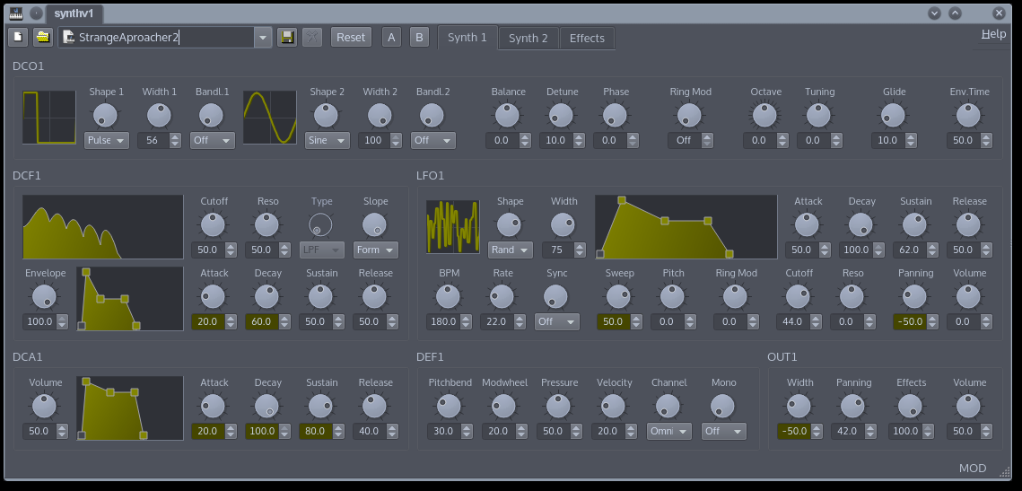Click the DCO1 sine waveform display
Viewport: 1022px width, 491px height.
click(x=270, y=118)
